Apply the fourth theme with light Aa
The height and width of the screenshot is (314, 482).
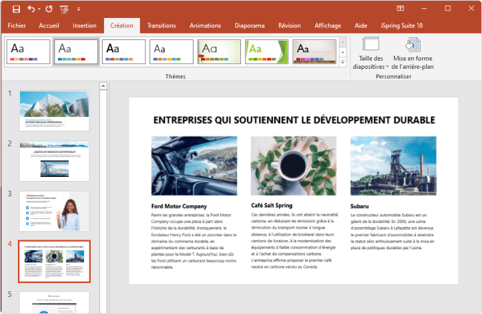[x=171, y=52]
